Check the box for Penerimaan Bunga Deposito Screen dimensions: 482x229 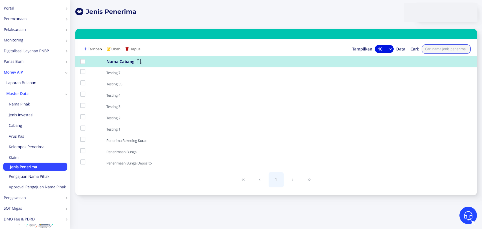[83, 162]
